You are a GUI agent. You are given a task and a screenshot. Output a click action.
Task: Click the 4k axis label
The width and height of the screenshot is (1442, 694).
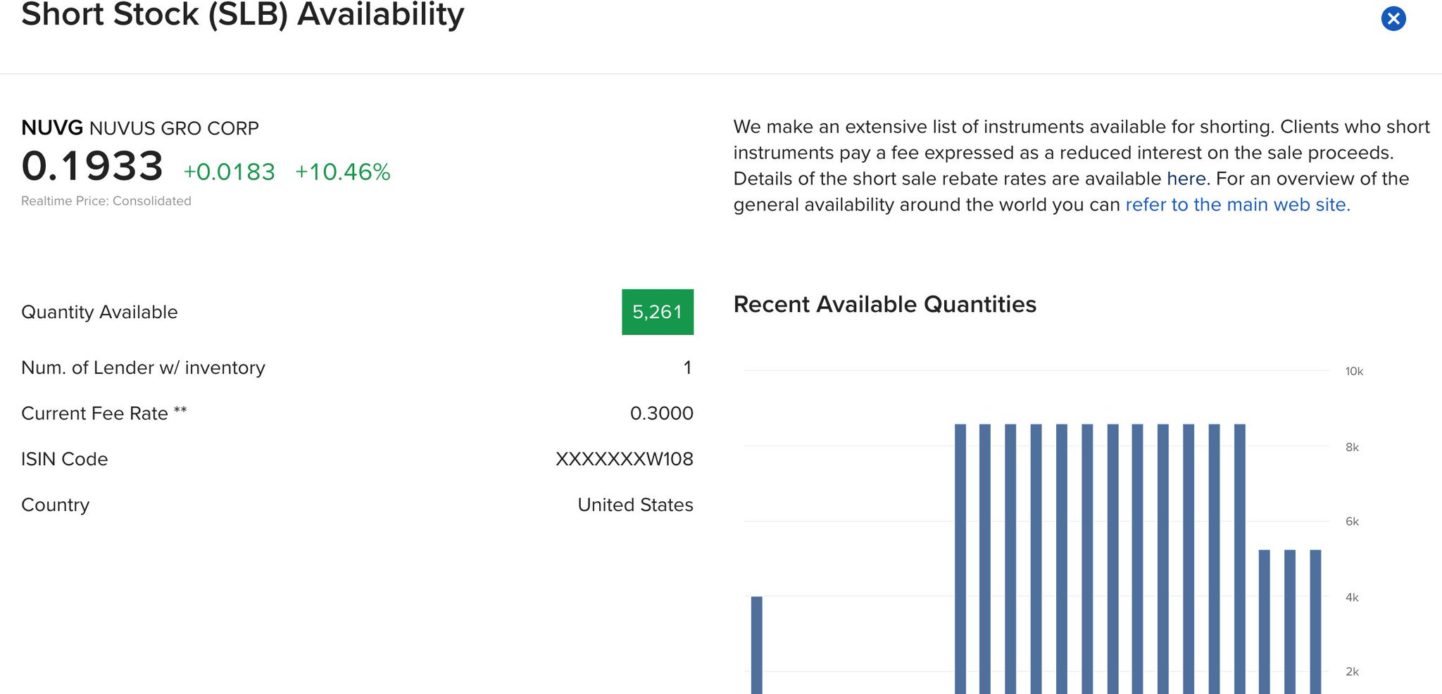[1352, 597]
